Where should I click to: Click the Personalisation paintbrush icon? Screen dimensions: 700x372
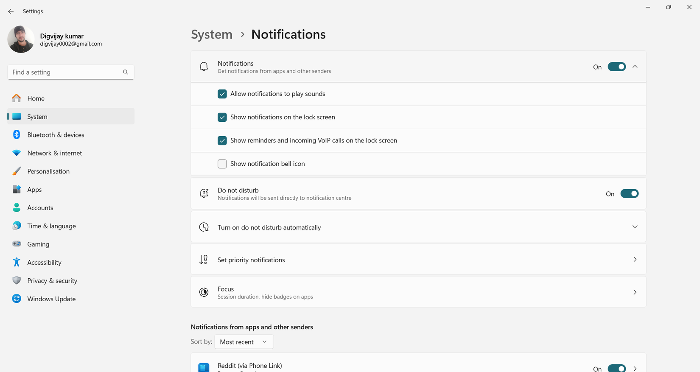(x=17, y=171)
